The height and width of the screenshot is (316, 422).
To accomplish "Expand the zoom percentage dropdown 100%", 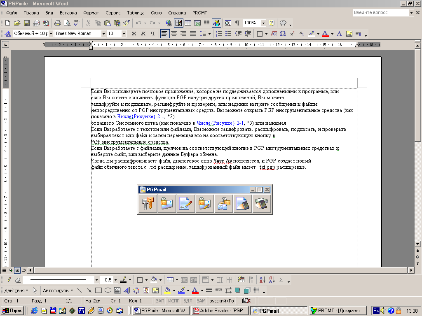I will tap(264, 23).
